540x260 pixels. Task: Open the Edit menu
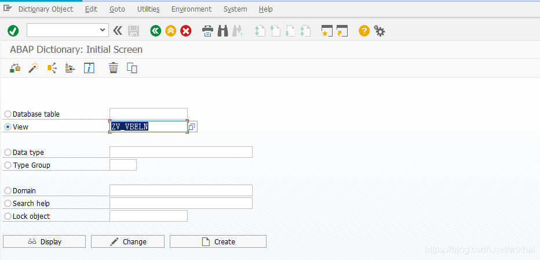point(92,9)
